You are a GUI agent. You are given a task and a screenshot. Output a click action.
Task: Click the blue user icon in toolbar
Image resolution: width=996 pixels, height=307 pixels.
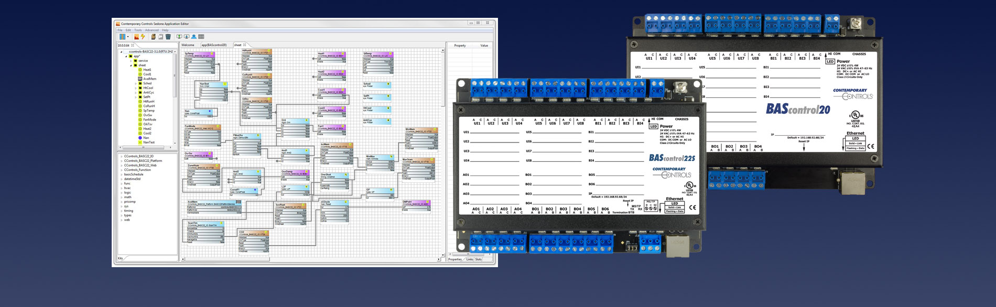193,37
